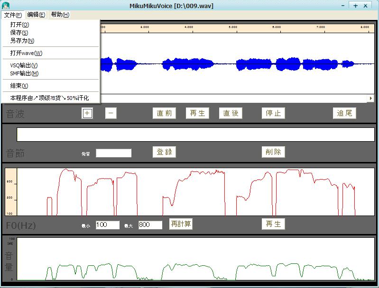Image resolution: width=379 pixels, height=288 pixels.
Task: Select 另存为(N) menu entry
Action: [51, 41]
